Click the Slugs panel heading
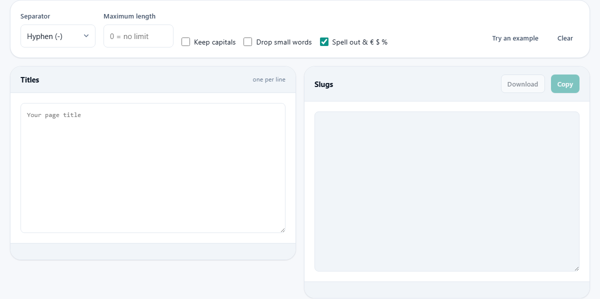The height and width of the screenshot is (299, 600). pyautogui.click(x=323, y=84)
